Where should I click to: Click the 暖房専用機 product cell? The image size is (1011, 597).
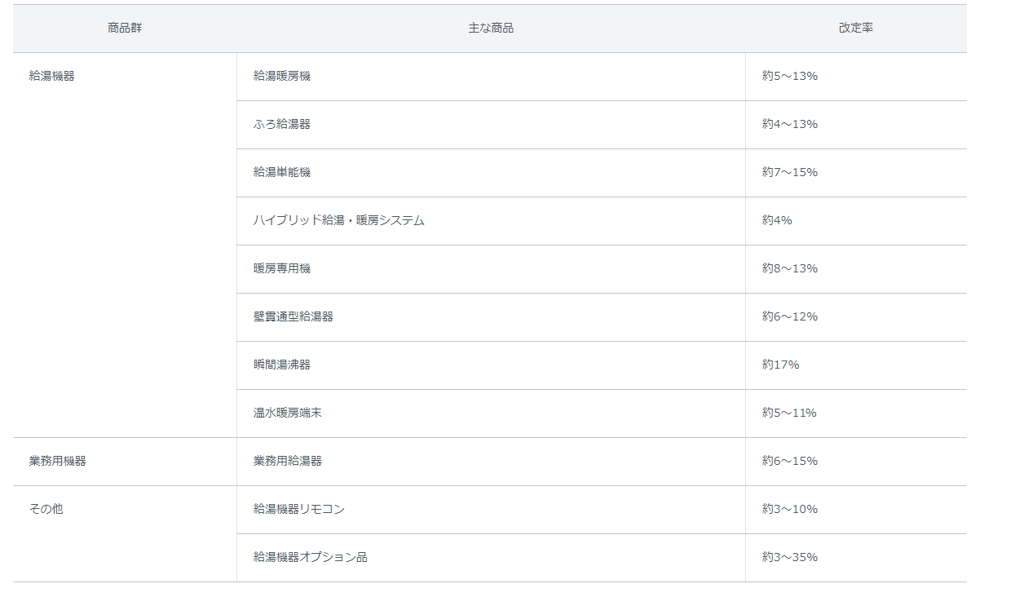click(282, 268)
